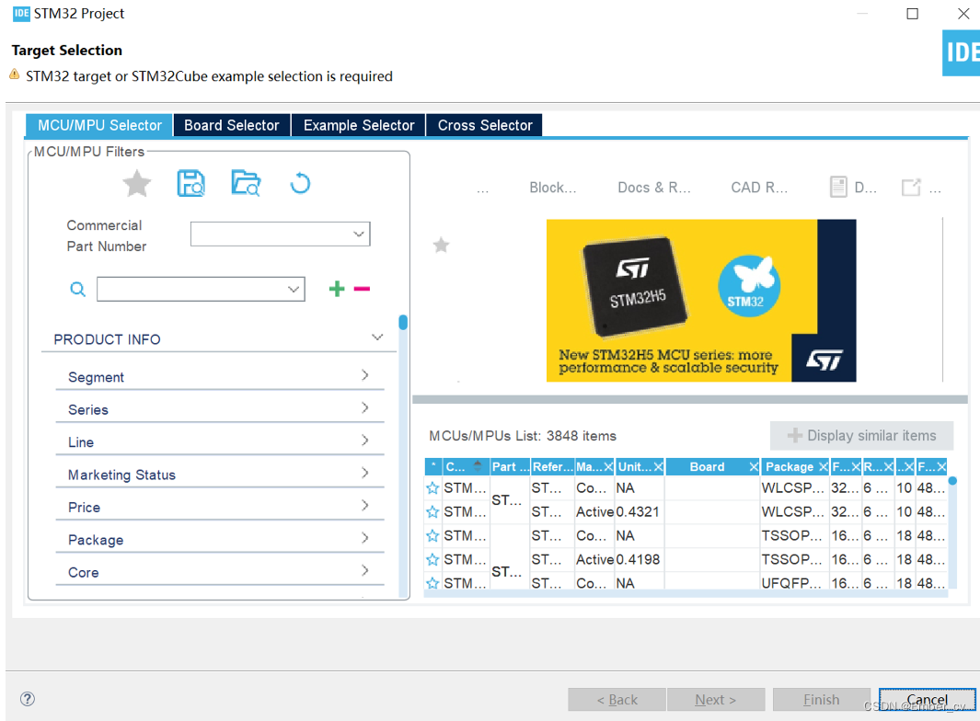Click Display similar items button
Image resolution: width=980 pixels, height=721 pixels.
862,436
